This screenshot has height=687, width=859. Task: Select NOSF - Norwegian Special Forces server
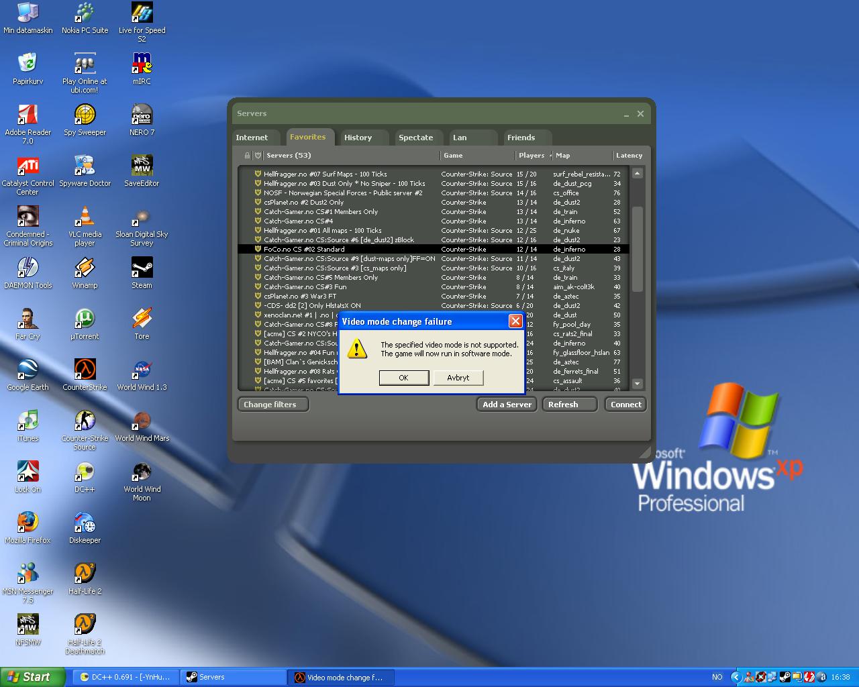point(434,193)
